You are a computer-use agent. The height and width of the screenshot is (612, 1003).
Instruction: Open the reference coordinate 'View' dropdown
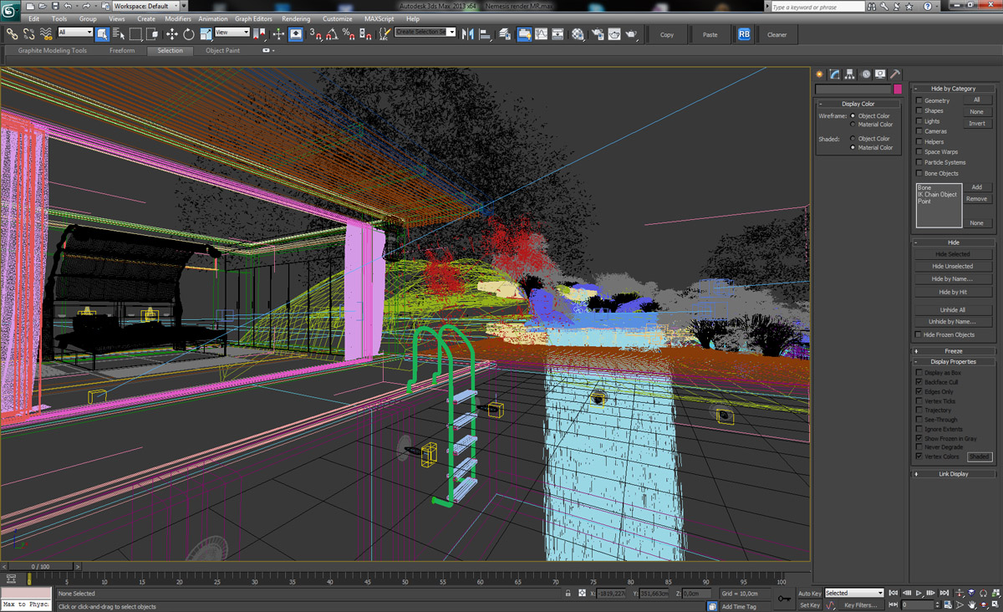pos(232,33)
